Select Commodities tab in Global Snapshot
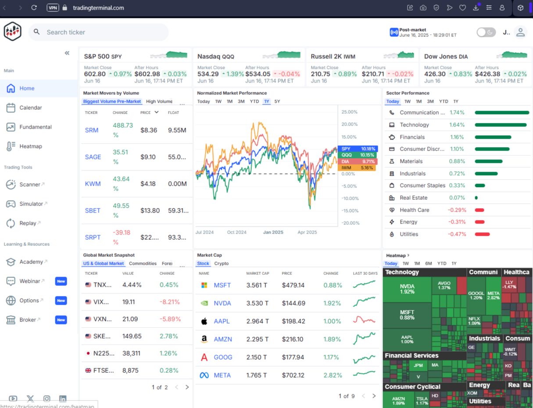 [x=143, y=264]
